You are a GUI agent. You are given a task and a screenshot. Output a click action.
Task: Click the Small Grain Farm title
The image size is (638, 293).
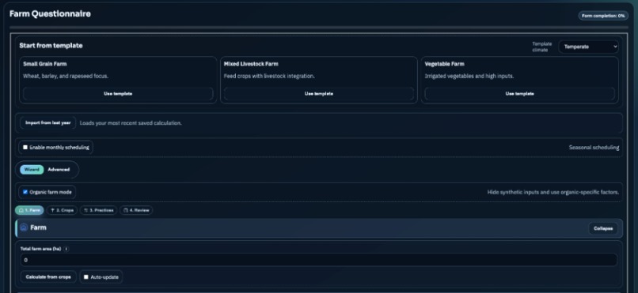point(45,64)
